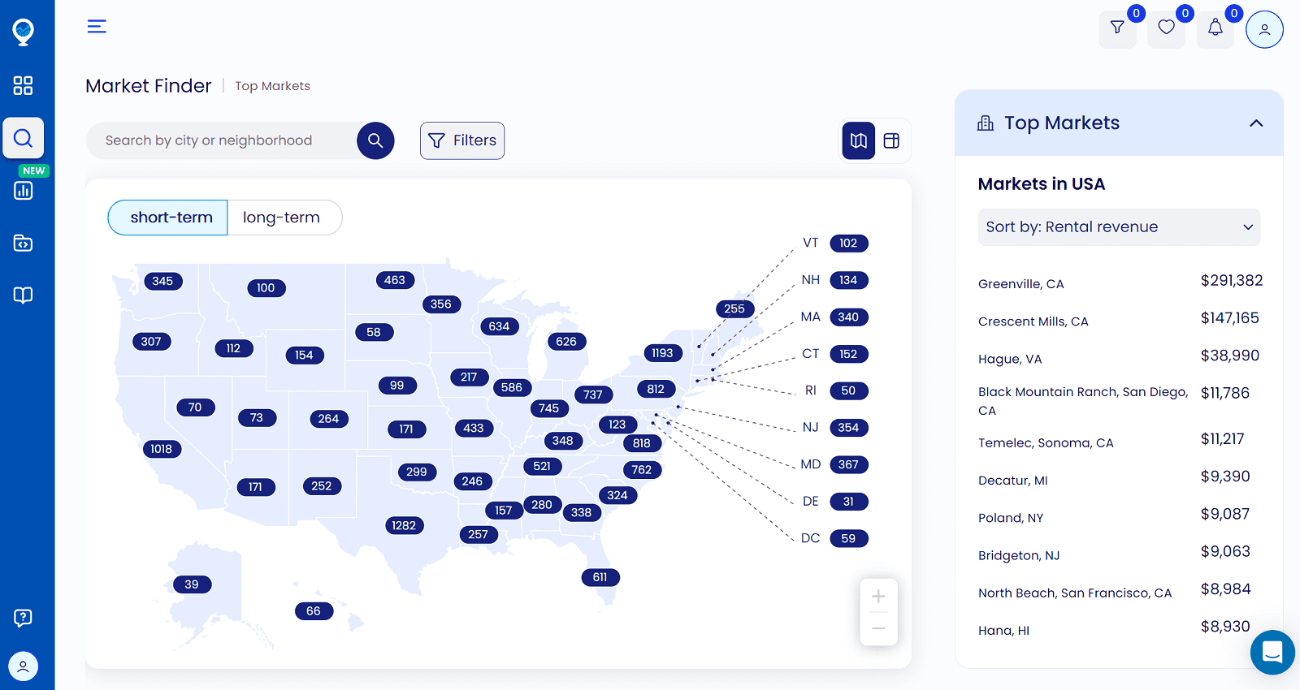
Task: Click the MD 367 marker
Action: pyautogui.click(x=849, y=464)
